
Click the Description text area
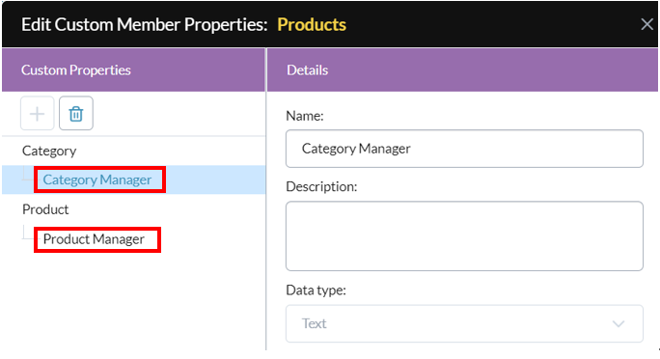tap(464, 236)
